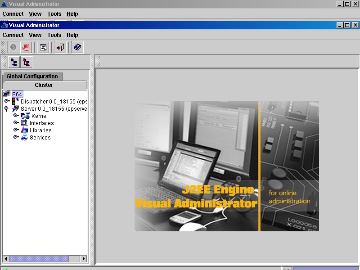Close the background Visual Administrator window

coord(355,4)
